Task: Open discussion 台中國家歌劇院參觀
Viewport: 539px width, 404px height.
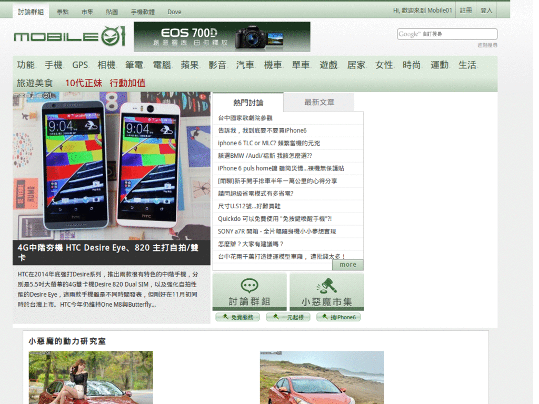Action: click(x=245, y=118)
